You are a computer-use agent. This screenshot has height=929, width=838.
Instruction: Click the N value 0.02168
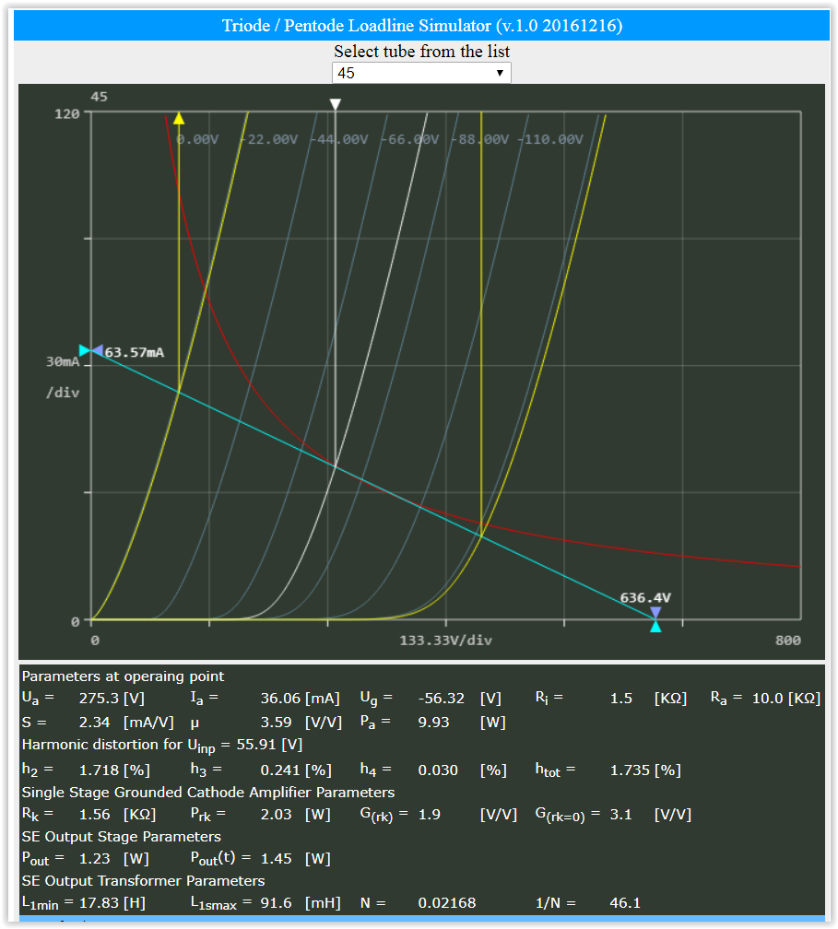(x=447, y=903)
